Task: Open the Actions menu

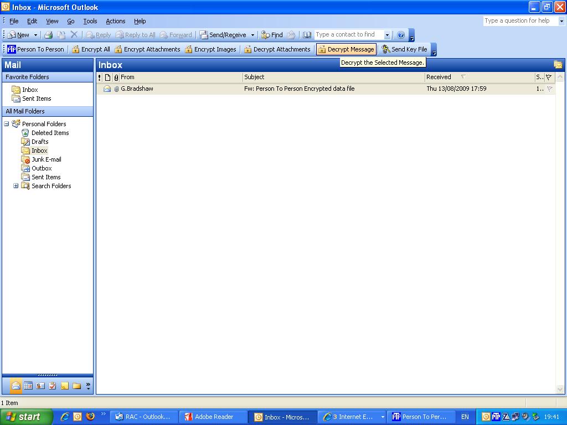Action: [115, 21]
